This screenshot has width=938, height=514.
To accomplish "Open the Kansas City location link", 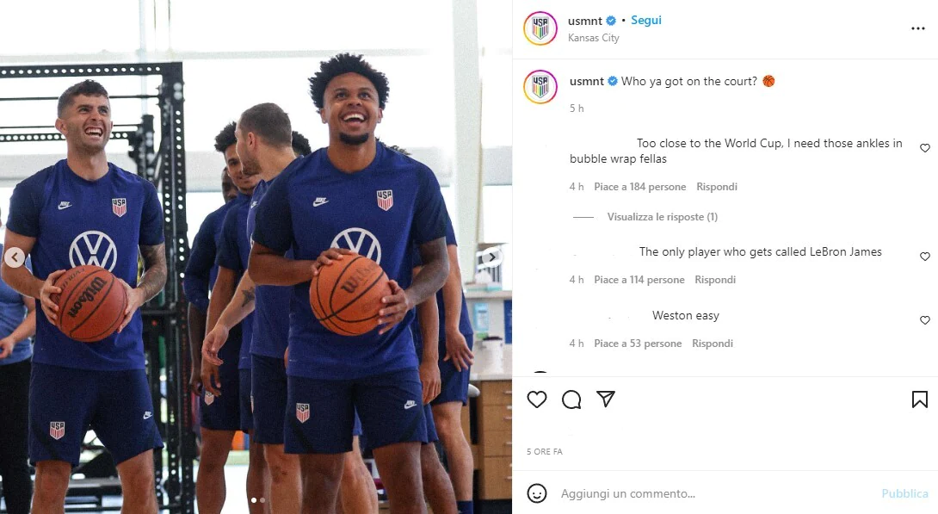I will pos(594,38).
